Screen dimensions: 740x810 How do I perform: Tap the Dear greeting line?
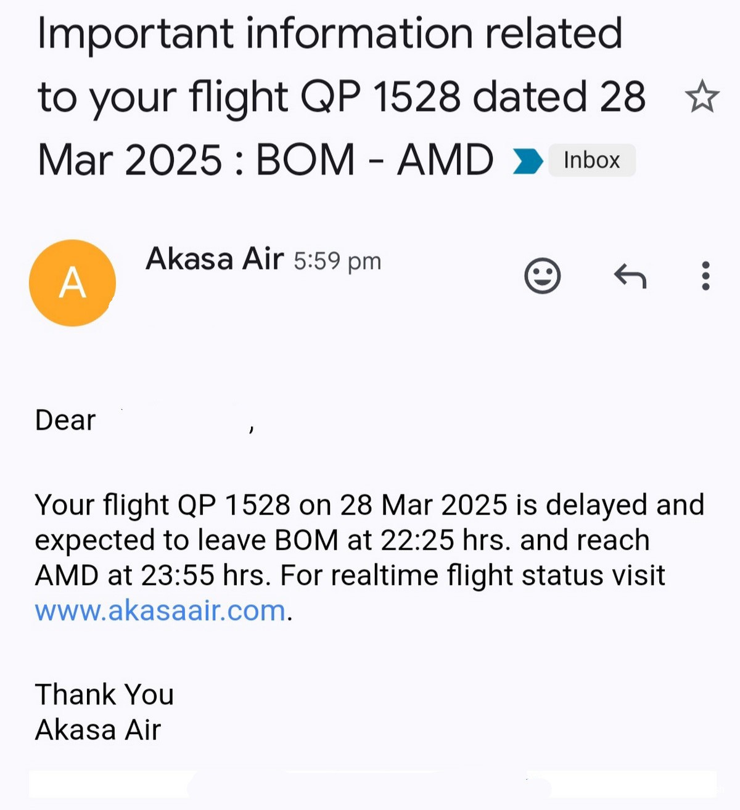click(x=144, y=421)
